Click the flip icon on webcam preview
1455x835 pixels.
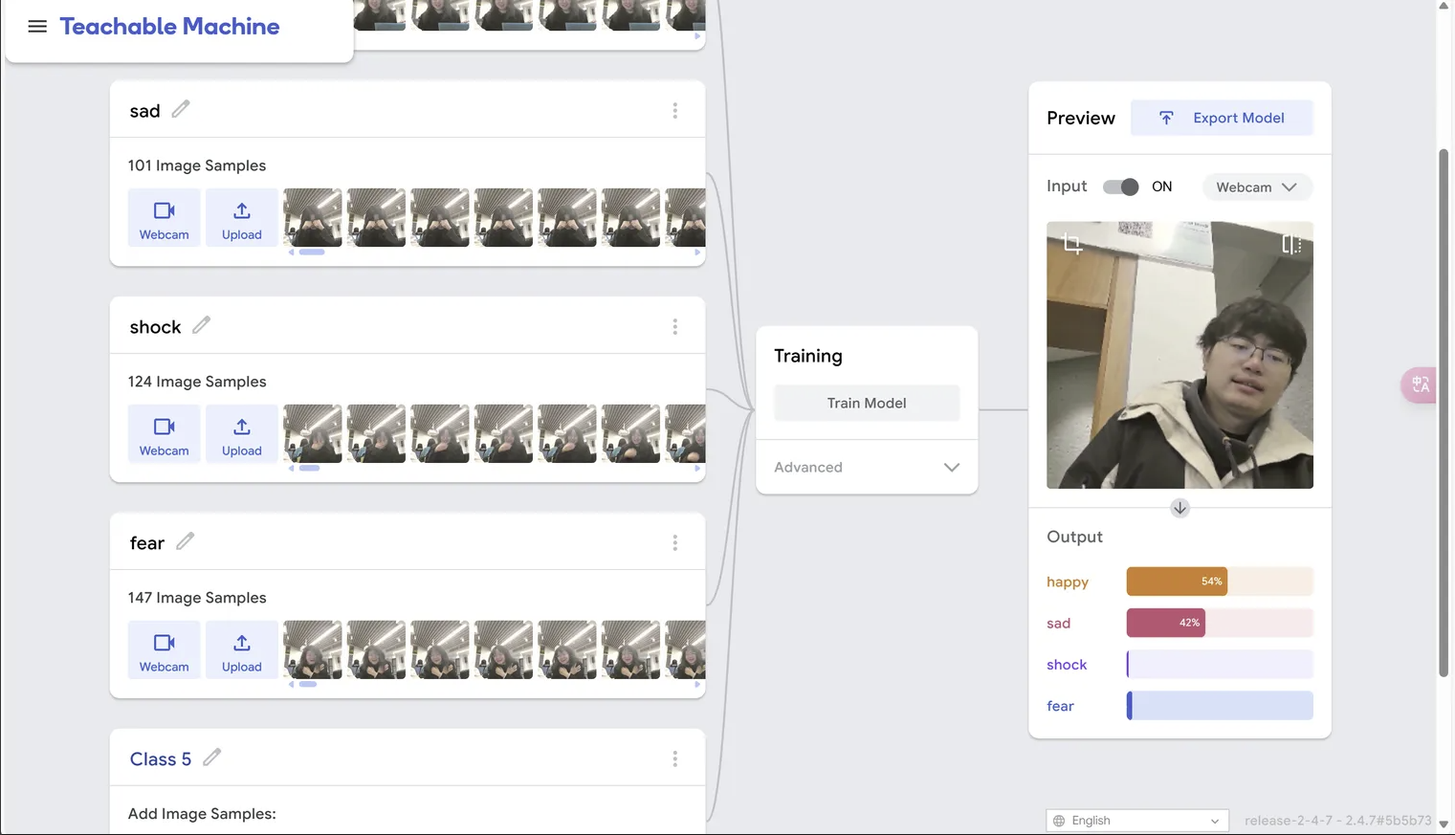(x=1290, y=245)
